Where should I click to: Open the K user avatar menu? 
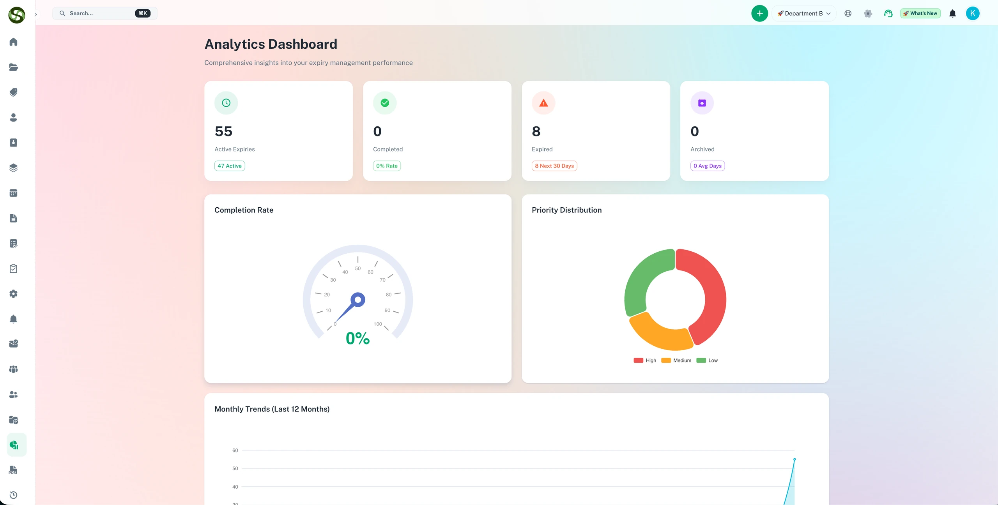tap(972, 13)
